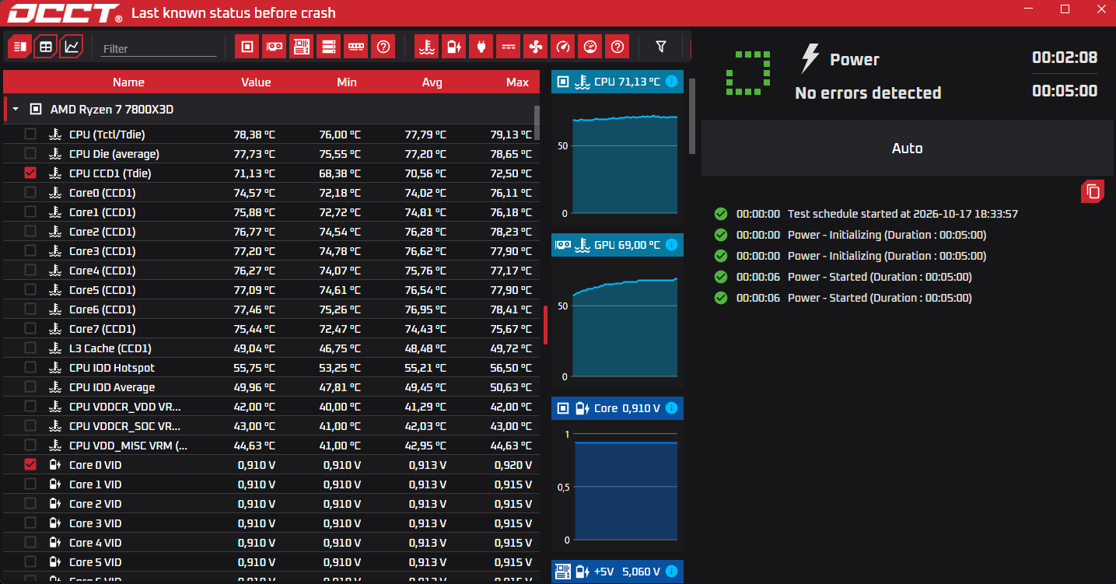
Task: Toggle the motherboard hardware filter icon
Action: (x=302, y=47)
